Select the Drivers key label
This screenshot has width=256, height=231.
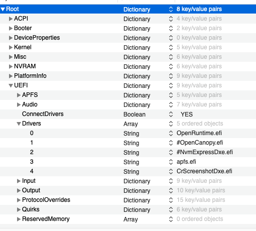pos(32,124)
